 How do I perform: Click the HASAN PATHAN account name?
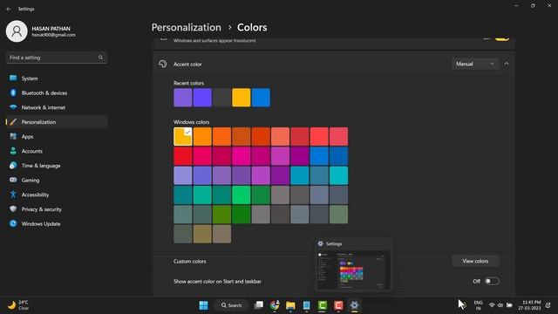click(51, 29)
